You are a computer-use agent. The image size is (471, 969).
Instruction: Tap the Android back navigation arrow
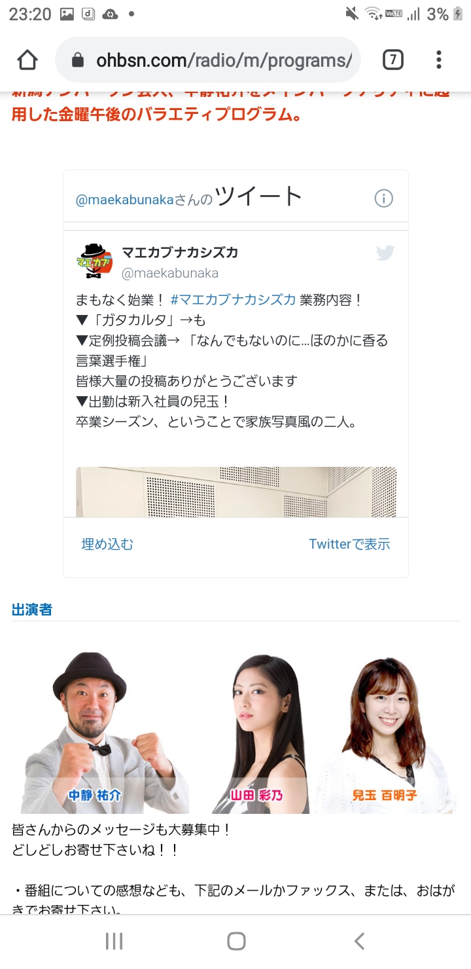pyautogui.click(x=358, y=942)
